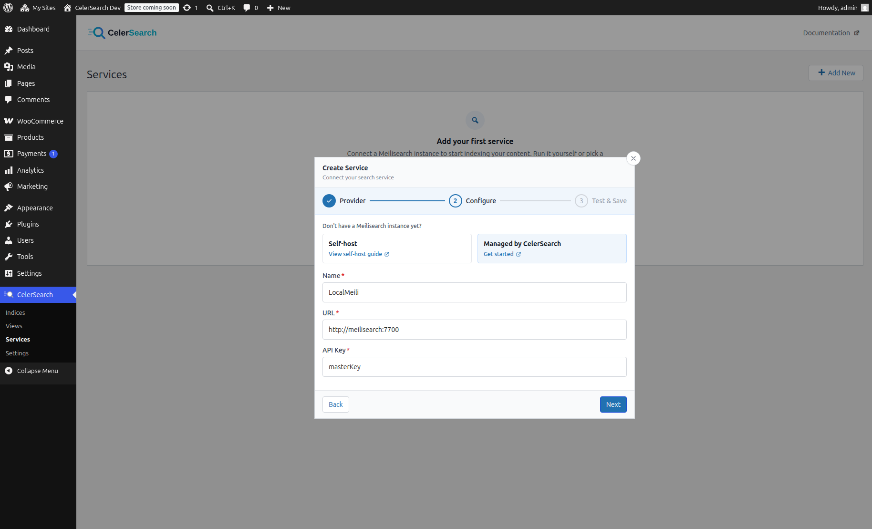Close the Create Service dialog
This screenshot has width=872, height=529.
633,158
